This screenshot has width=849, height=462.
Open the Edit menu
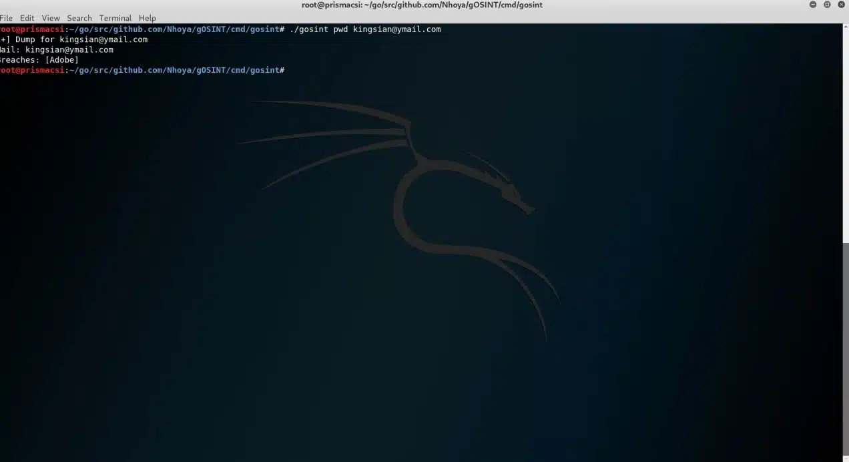27,18
